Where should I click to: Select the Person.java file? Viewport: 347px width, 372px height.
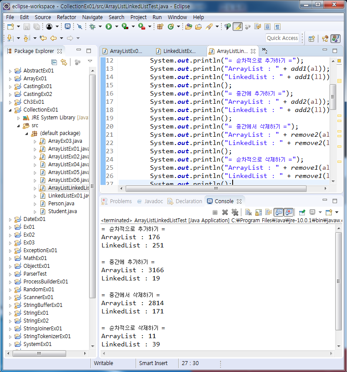coord(61,203)
